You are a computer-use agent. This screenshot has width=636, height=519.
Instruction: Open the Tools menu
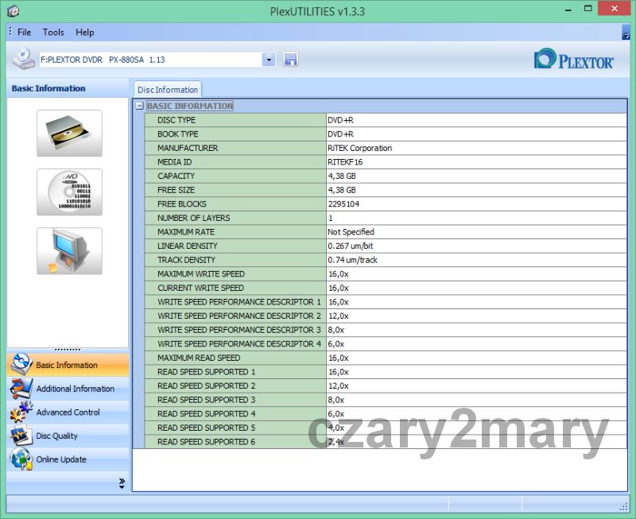pyautogui.click(x=53, y=32)
